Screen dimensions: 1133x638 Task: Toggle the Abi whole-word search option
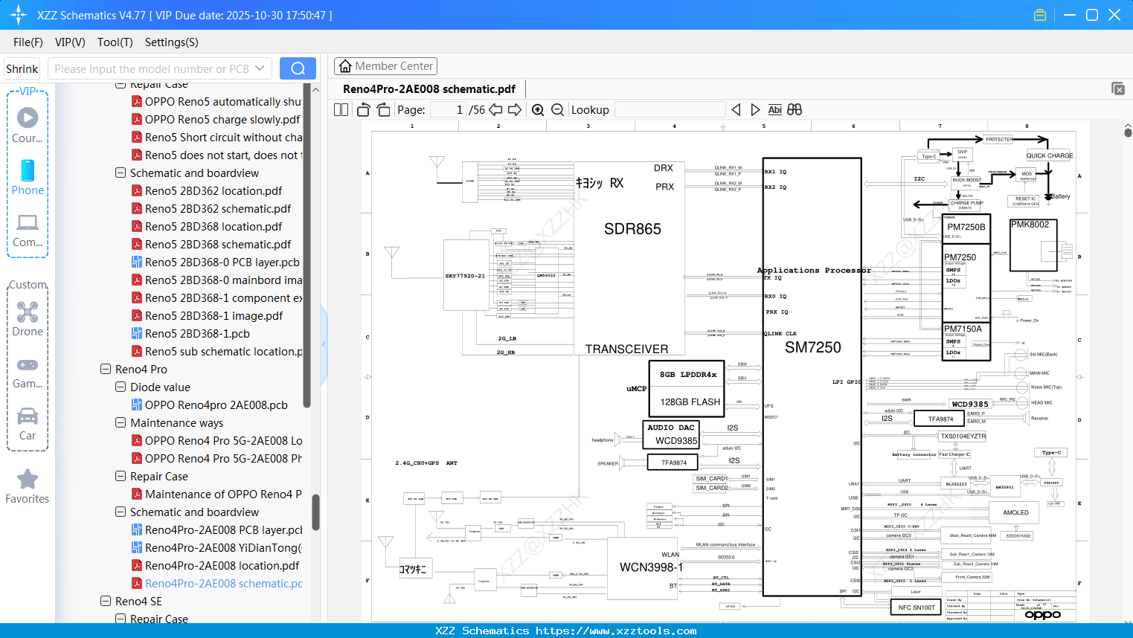pos(775,109)
